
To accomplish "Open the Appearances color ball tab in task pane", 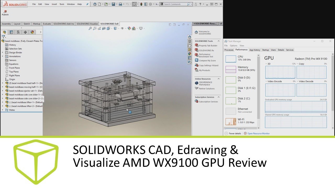I will (189, 54).
